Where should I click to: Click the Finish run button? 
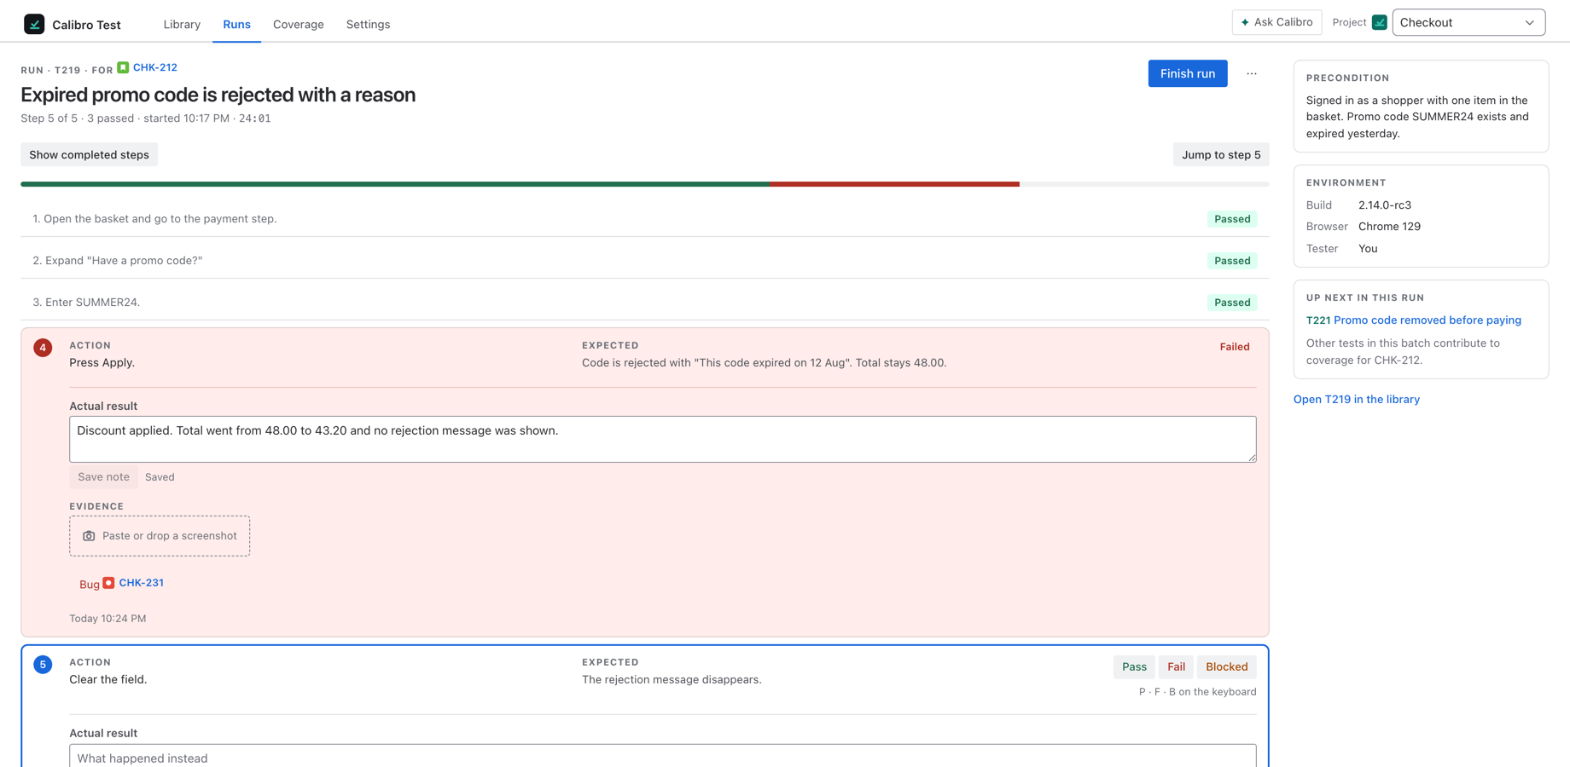pos(1188,73)
